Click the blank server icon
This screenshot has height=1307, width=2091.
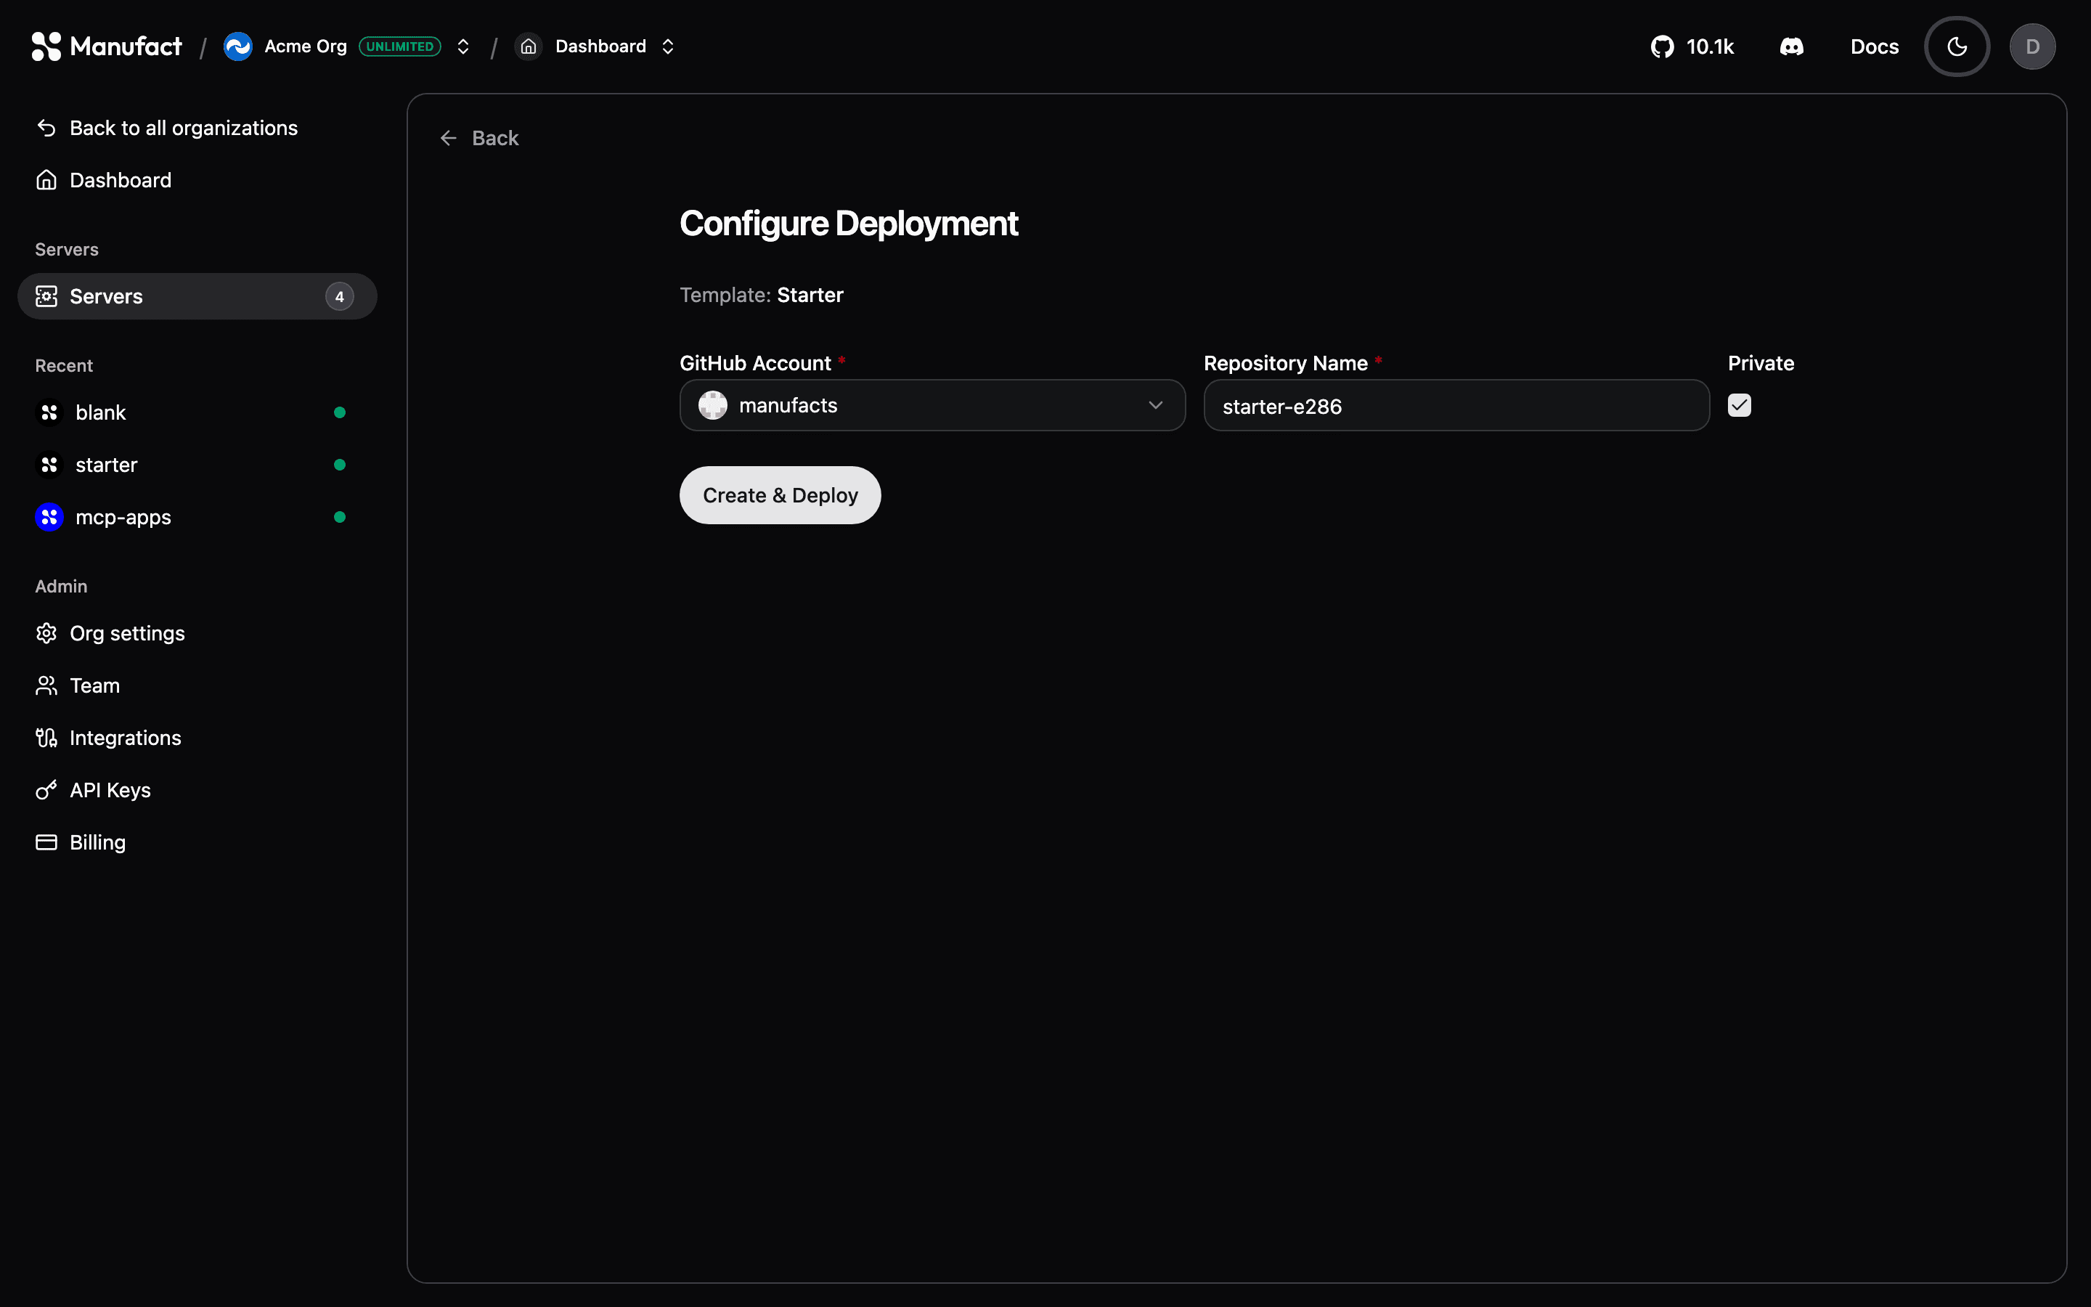(x=49, y=412)
